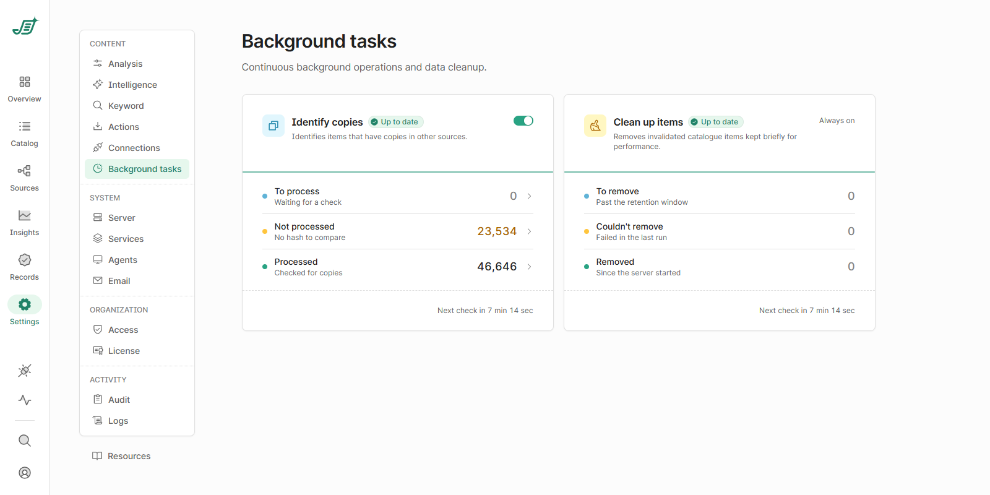Click the Always on label
The image size is (990, 495).
[x=837, y=121]
